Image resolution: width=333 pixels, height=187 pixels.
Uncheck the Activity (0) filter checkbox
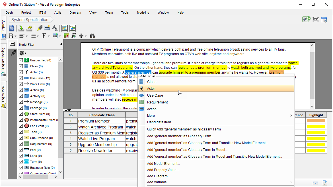coord(21,96)
